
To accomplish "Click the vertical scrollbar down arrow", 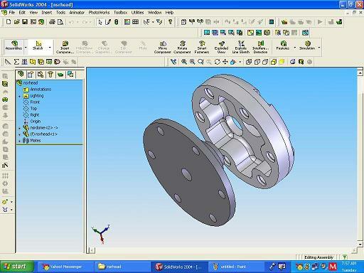I will pyautogui.click(x=360, y=244).
